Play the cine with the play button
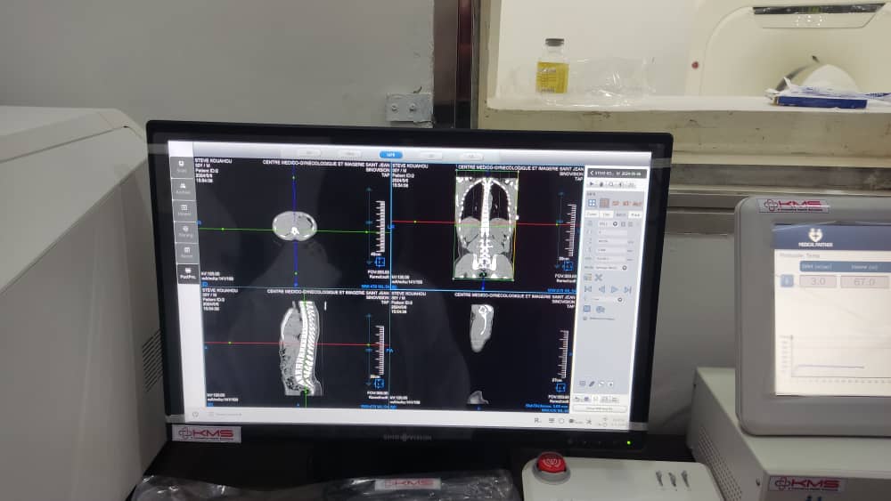 [615, 289]
